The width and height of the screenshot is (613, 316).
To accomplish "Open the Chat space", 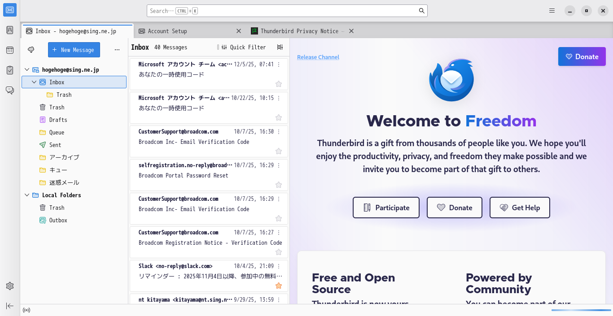I will click(10, 90).
